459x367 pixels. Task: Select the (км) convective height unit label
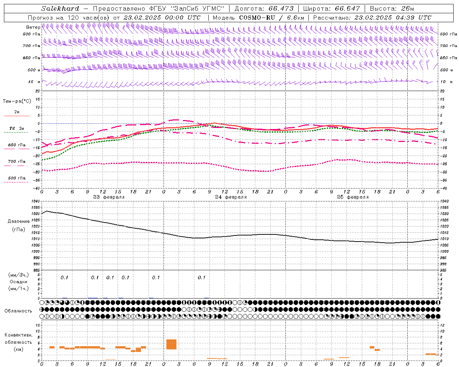(19, 349)
